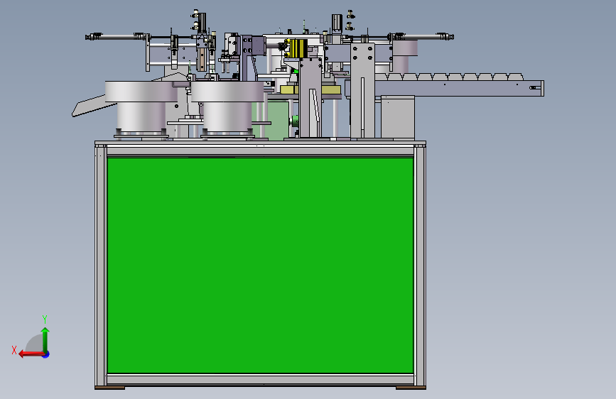Select the second bowl feeder near the center
Screen dimensions: 616x399
(227, 108)
